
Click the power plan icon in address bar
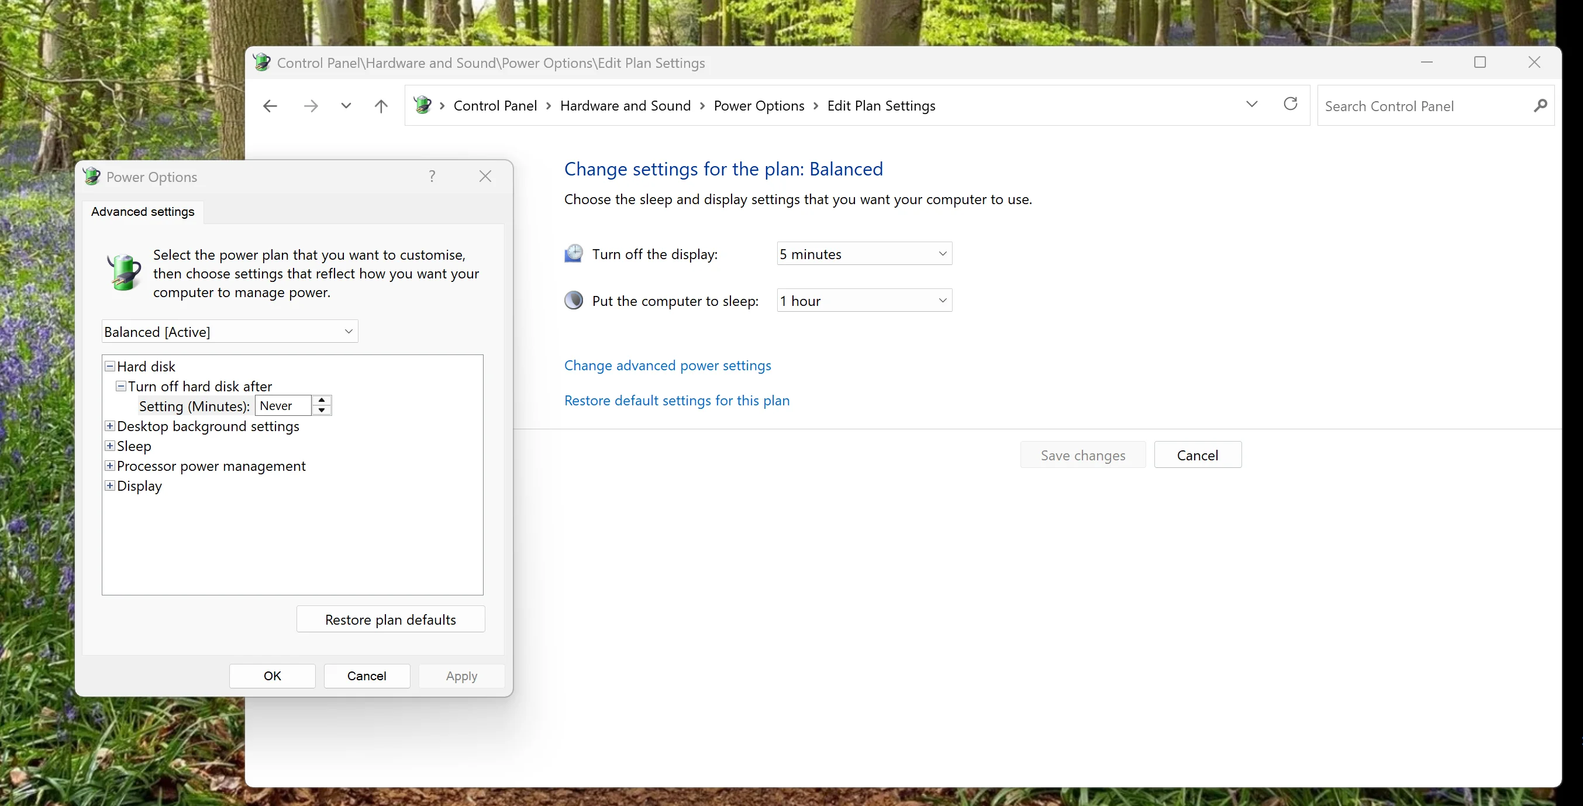coord(422,105)
